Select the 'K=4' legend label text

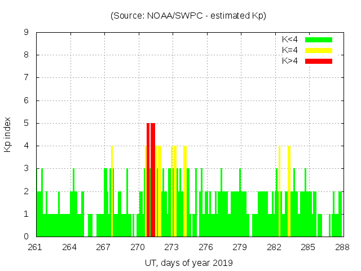[x=289, y=50]
